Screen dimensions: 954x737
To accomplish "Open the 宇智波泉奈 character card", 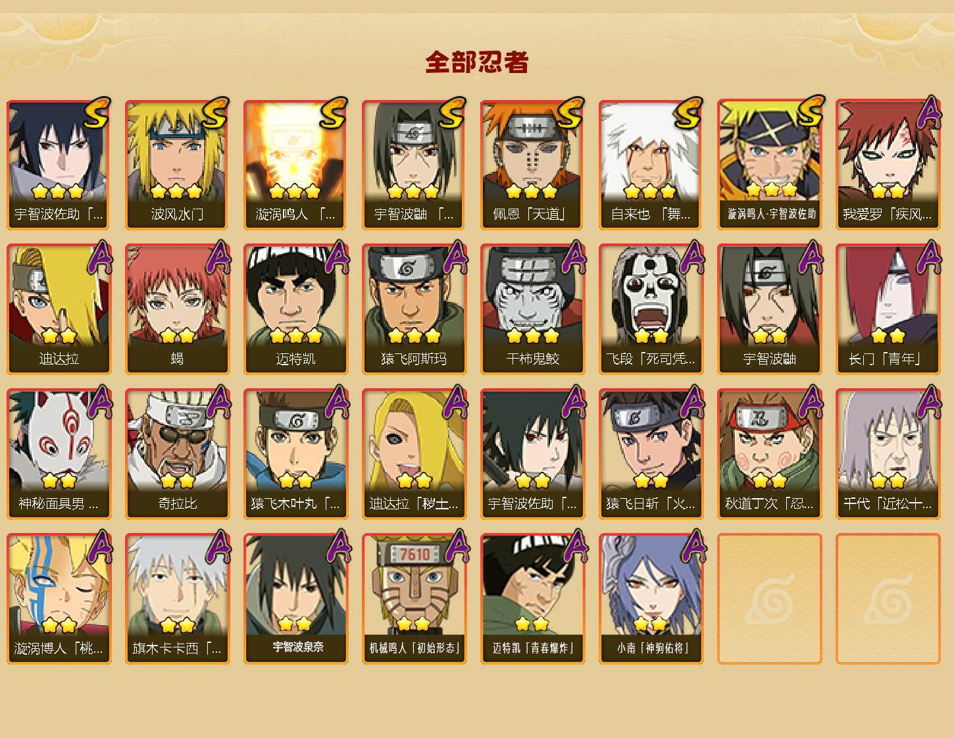I will pyautogui.click(x=295, y=599).
